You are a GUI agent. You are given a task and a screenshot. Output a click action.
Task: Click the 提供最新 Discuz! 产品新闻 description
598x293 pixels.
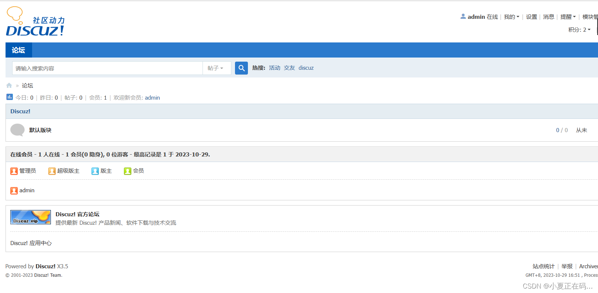[116, 223]
